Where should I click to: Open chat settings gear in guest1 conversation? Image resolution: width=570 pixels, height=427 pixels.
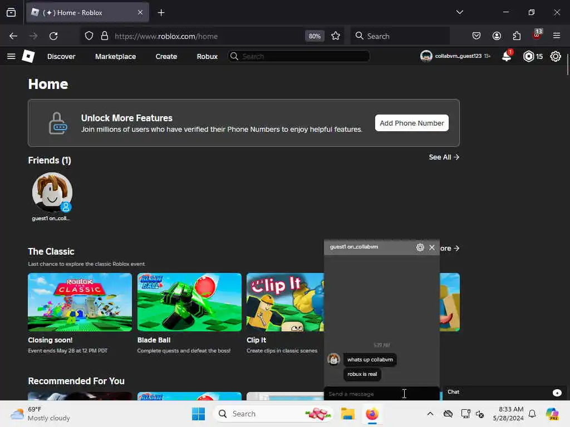(420, 247)
